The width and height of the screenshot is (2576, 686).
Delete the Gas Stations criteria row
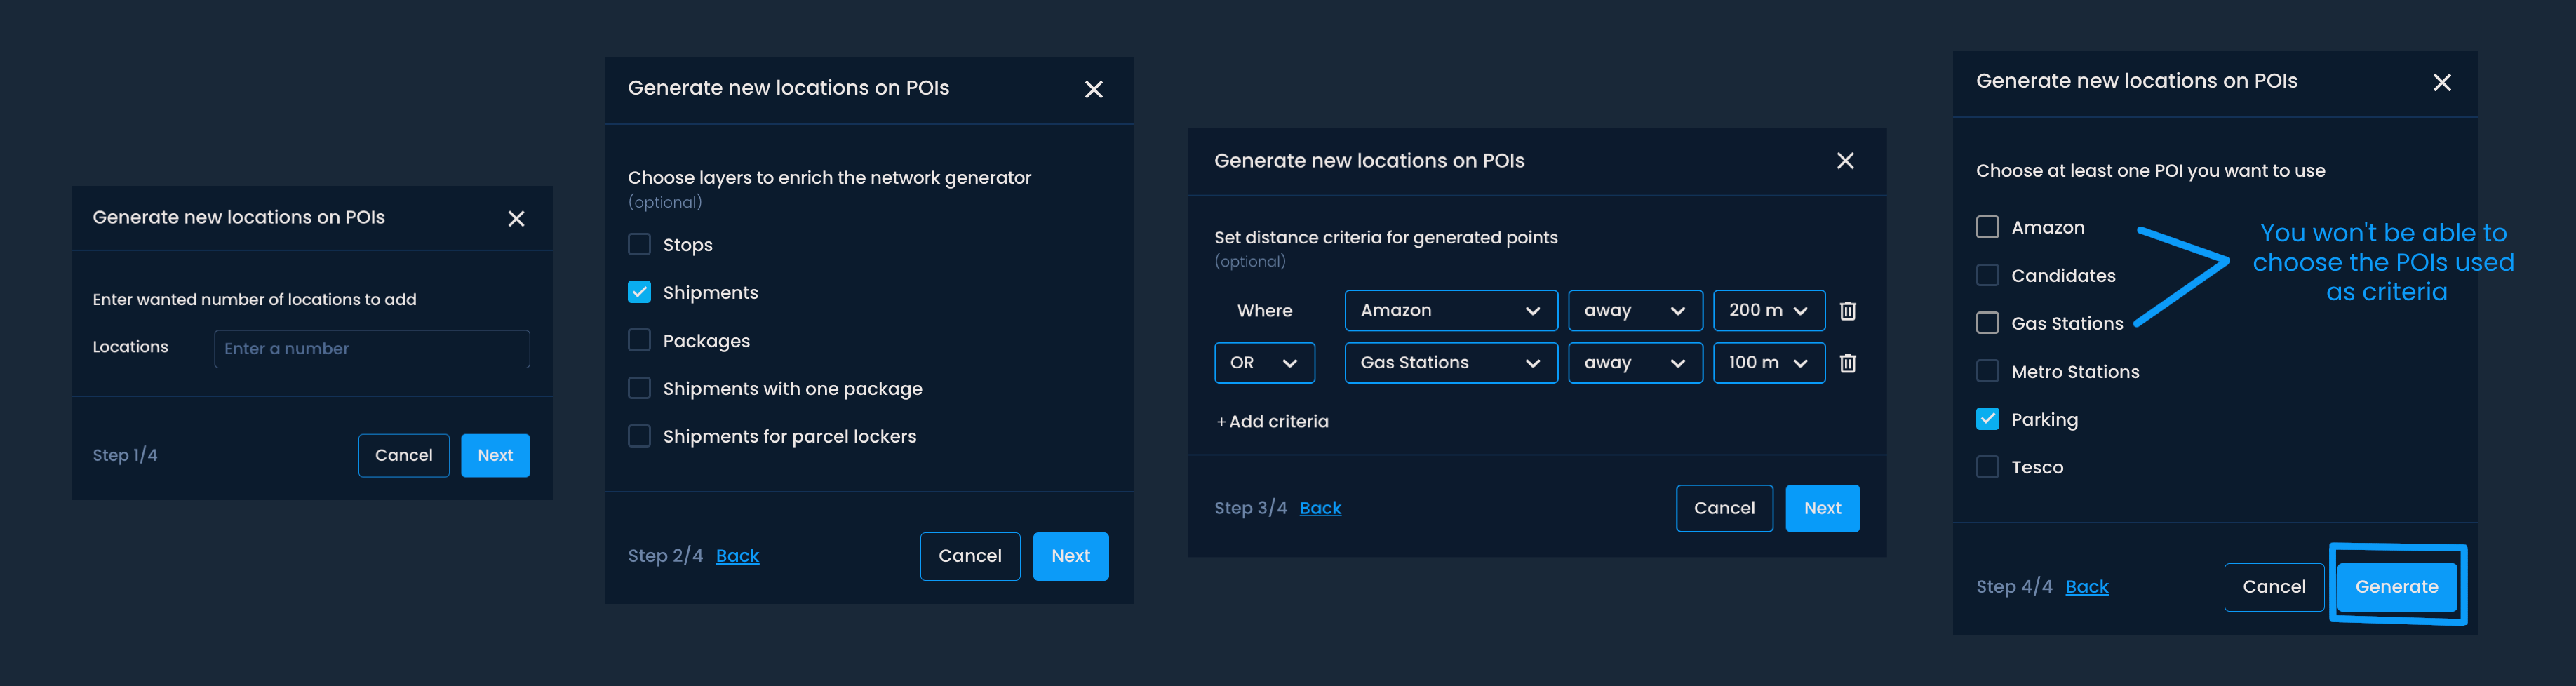pos(1847,363)
